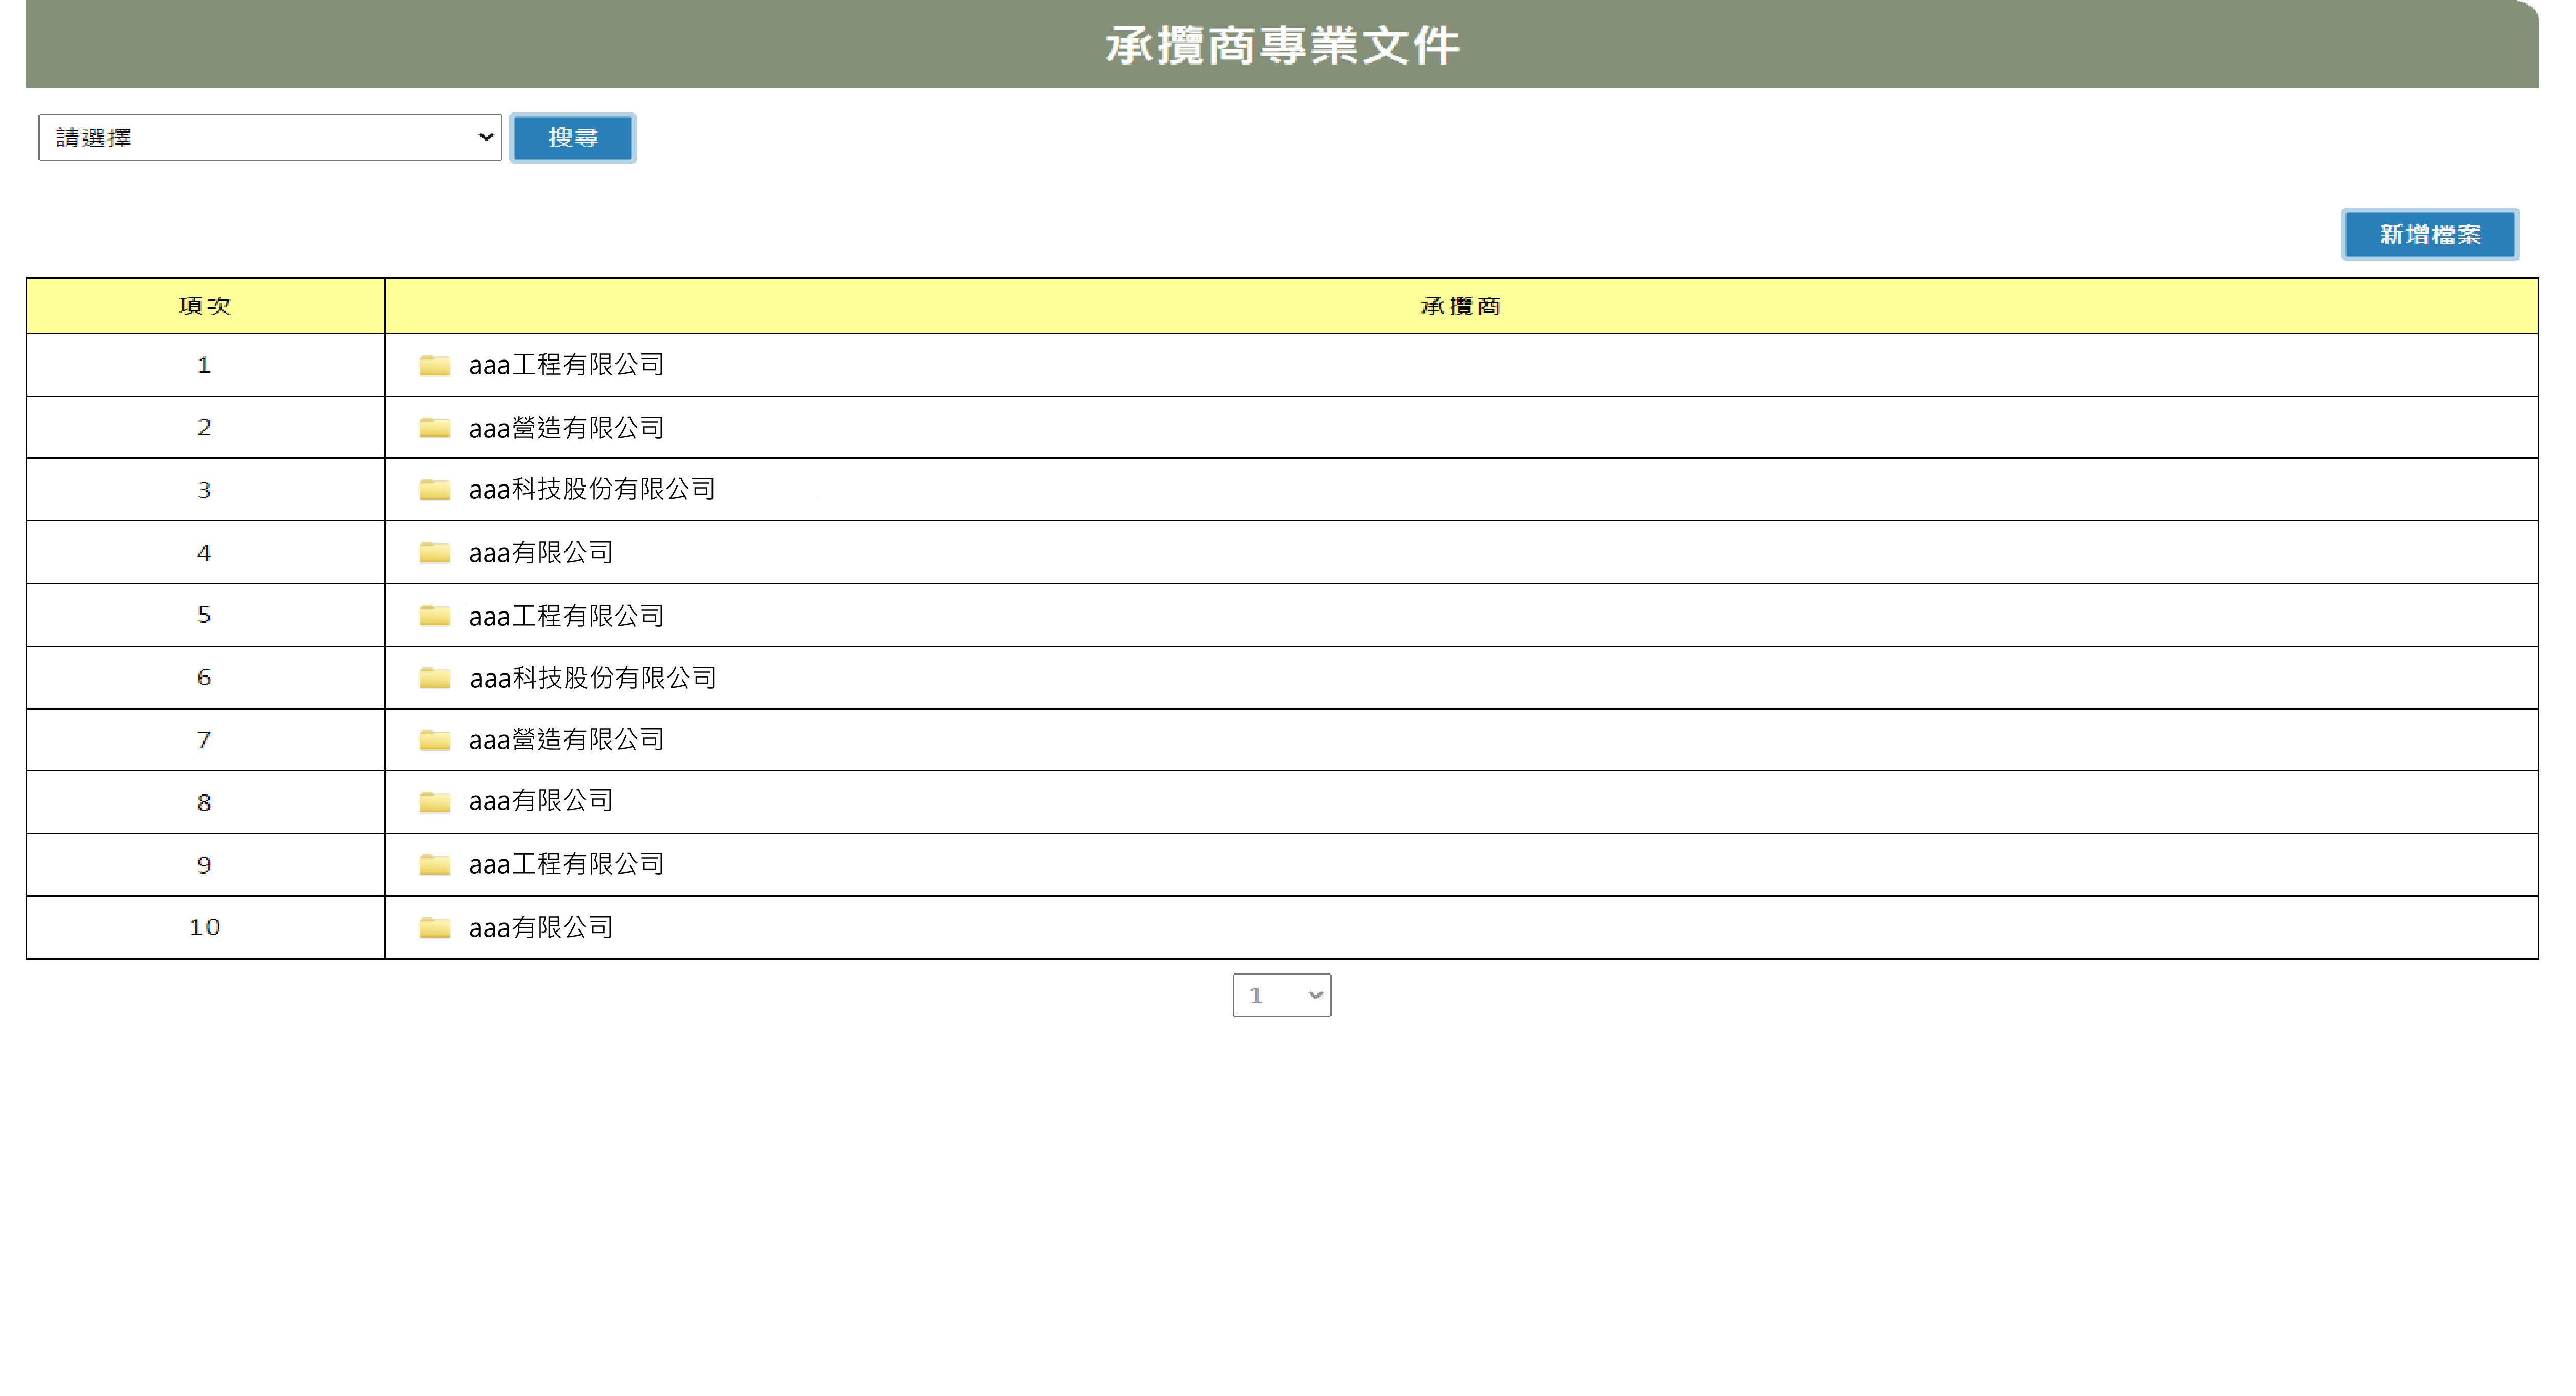Select aaa科技股份有限公司 in row 6
Image resolution: width=2576 pixels, height=1396 pixels.
coord(592,678)
